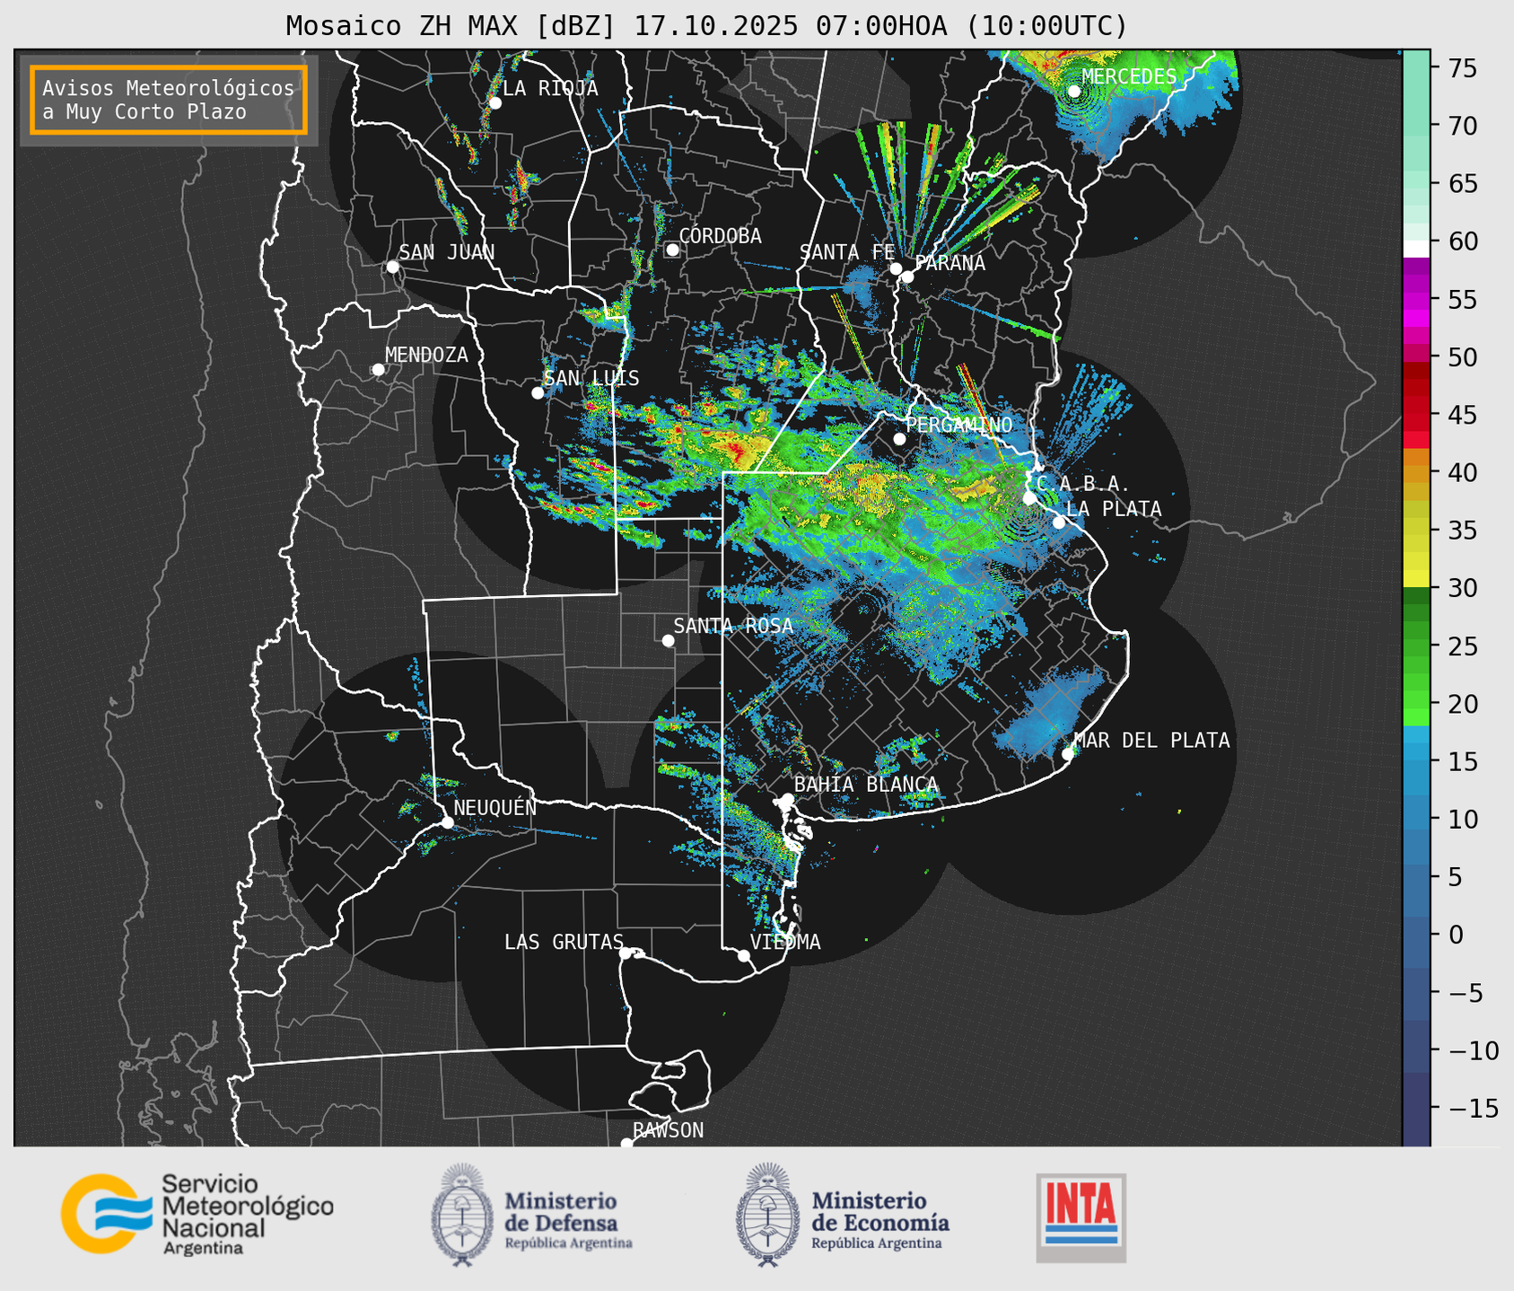
Task: Click the Avisos Meteorológicos a Muy Corto Plazo box
Action: pyautogui.click(x=169, y=100)
